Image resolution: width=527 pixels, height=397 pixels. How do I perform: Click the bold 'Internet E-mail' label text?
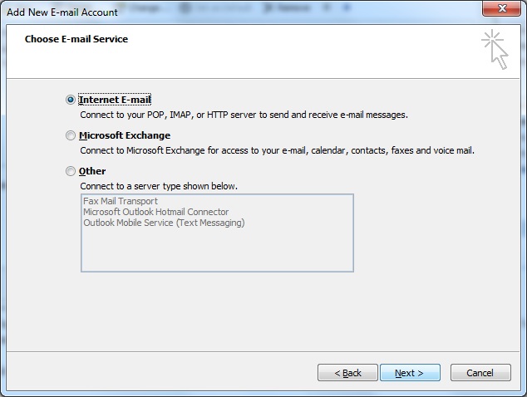click(x=115, y=100)
